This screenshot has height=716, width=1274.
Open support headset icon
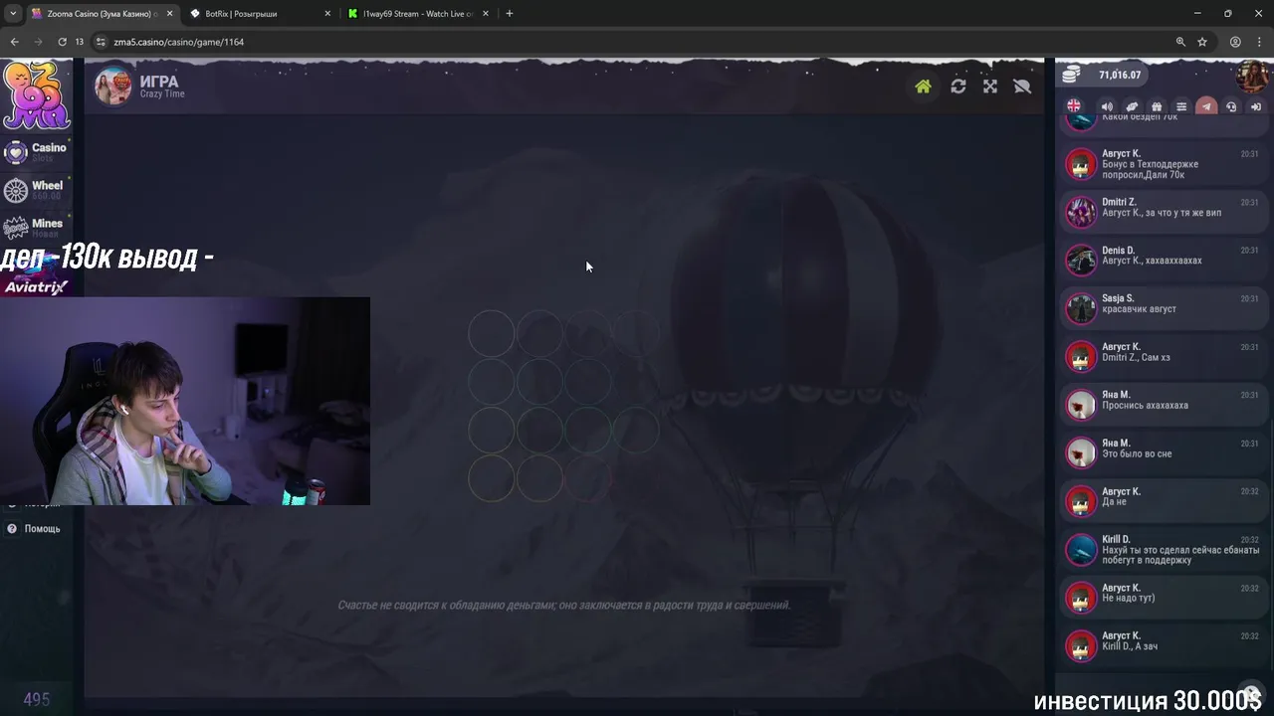pos(1231,106)
